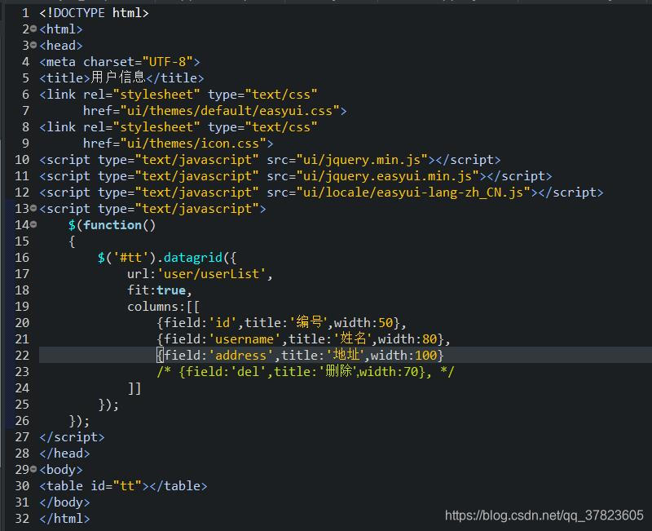
Task: Click the closing script tag on line 27
Action: [x=72, y=437]
